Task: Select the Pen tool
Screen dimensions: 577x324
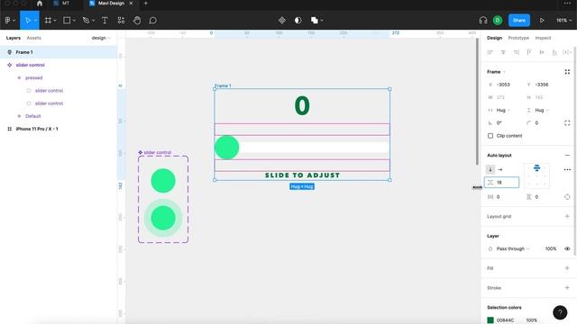Action: pos(86,21)
